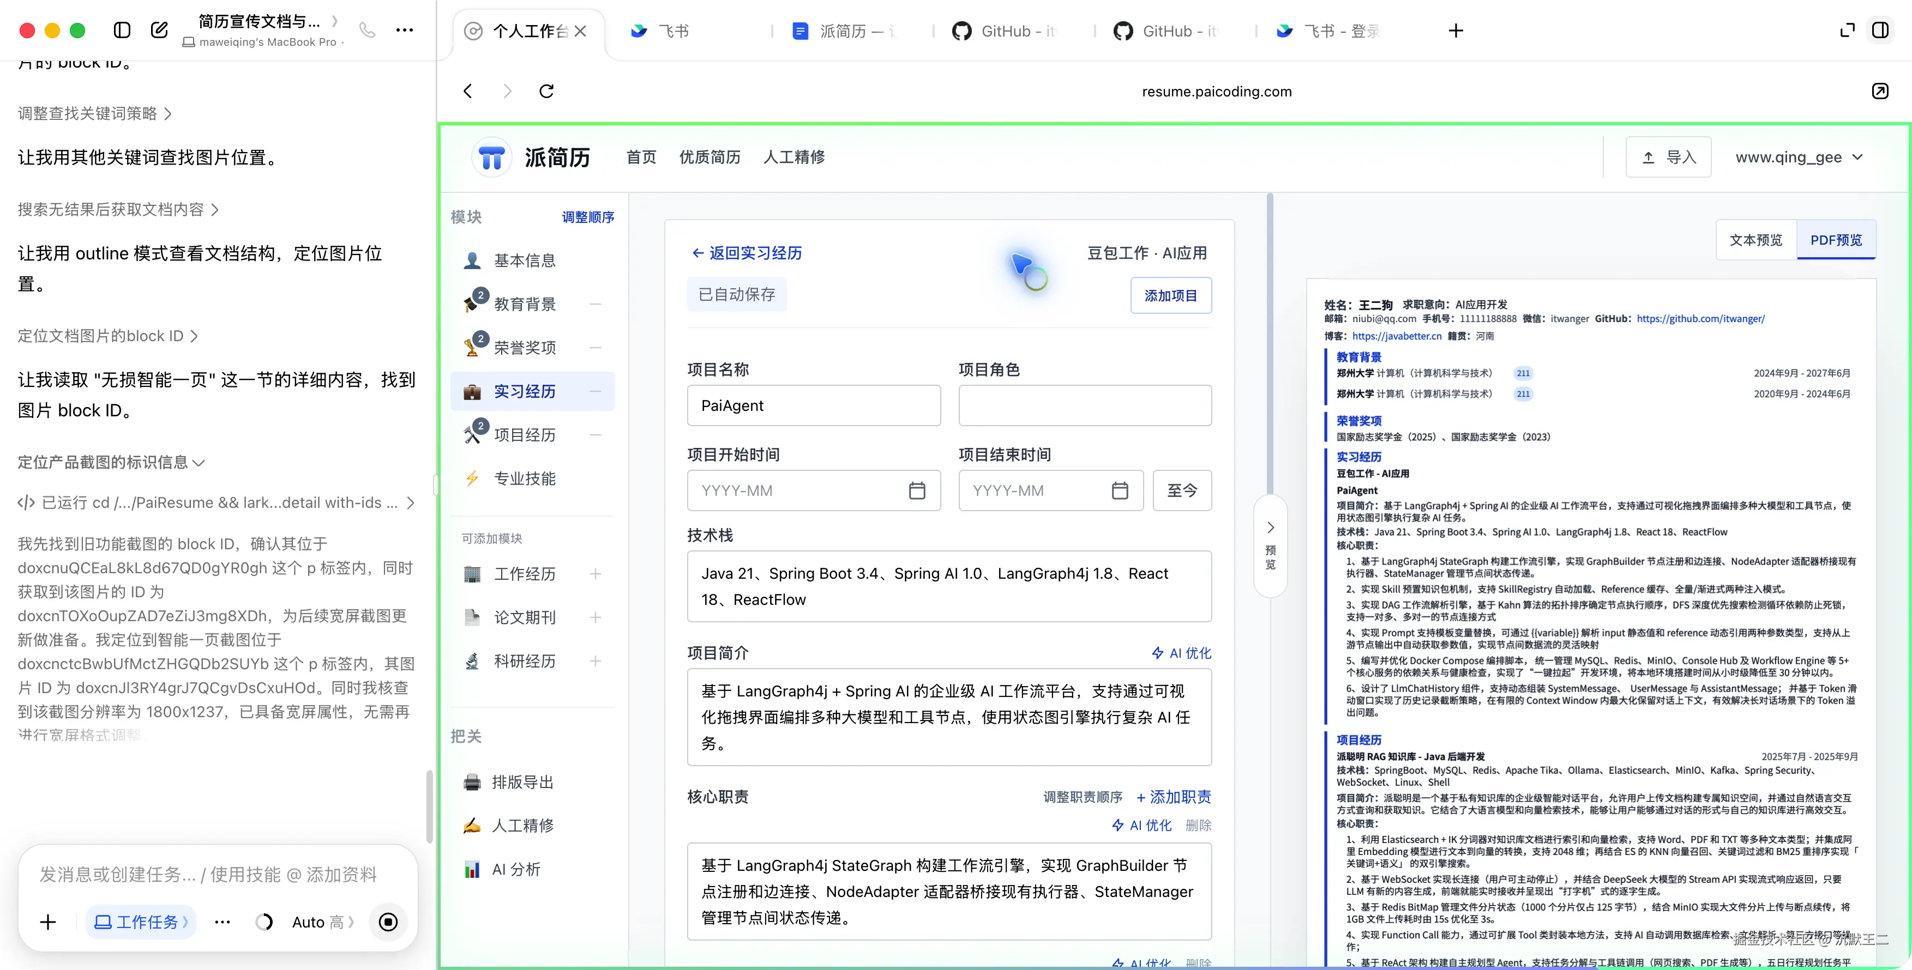Image resolution: width=1912 pixels, height=970 pixels.
Task: Open the AI 分析 sidebar item
Action: pos(532,869)
